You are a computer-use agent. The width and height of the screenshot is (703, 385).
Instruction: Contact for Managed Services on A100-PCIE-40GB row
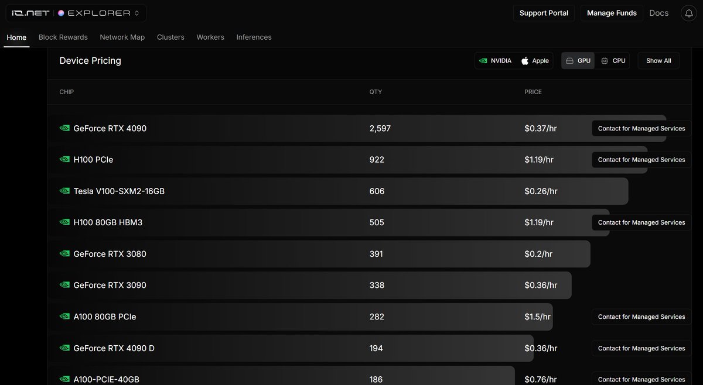click(x=641, y=379)
